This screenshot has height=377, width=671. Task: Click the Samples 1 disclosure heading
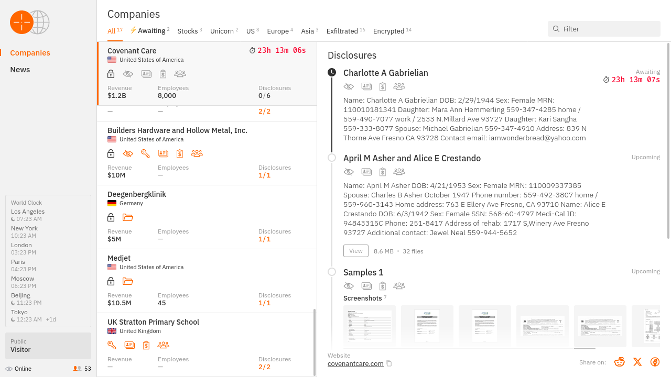click(363, 272)
